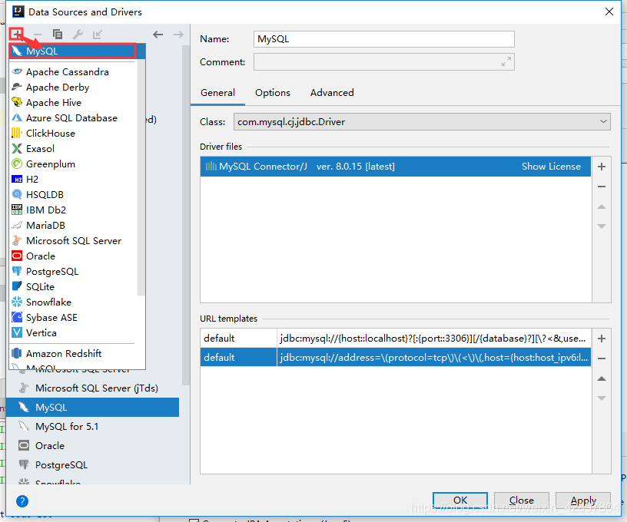Viewport: 627px width, 522px height.
Task: Click the Close button
Action: click(x=522, y=501)
